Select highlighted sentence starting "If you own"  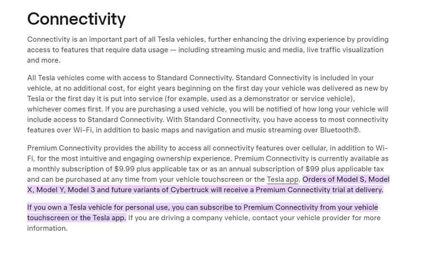pos(203,213)
